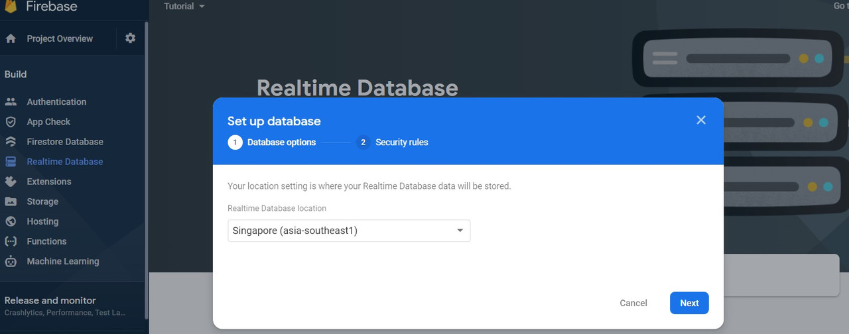Open Hosting in the sidebar

tap(42, 221)
